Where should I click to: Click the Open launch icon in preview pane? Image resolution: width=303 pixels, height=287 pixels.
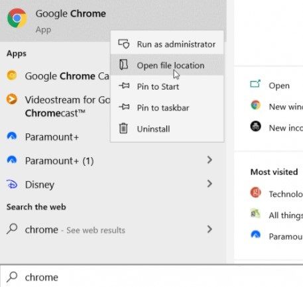click(x=255, y=84)
